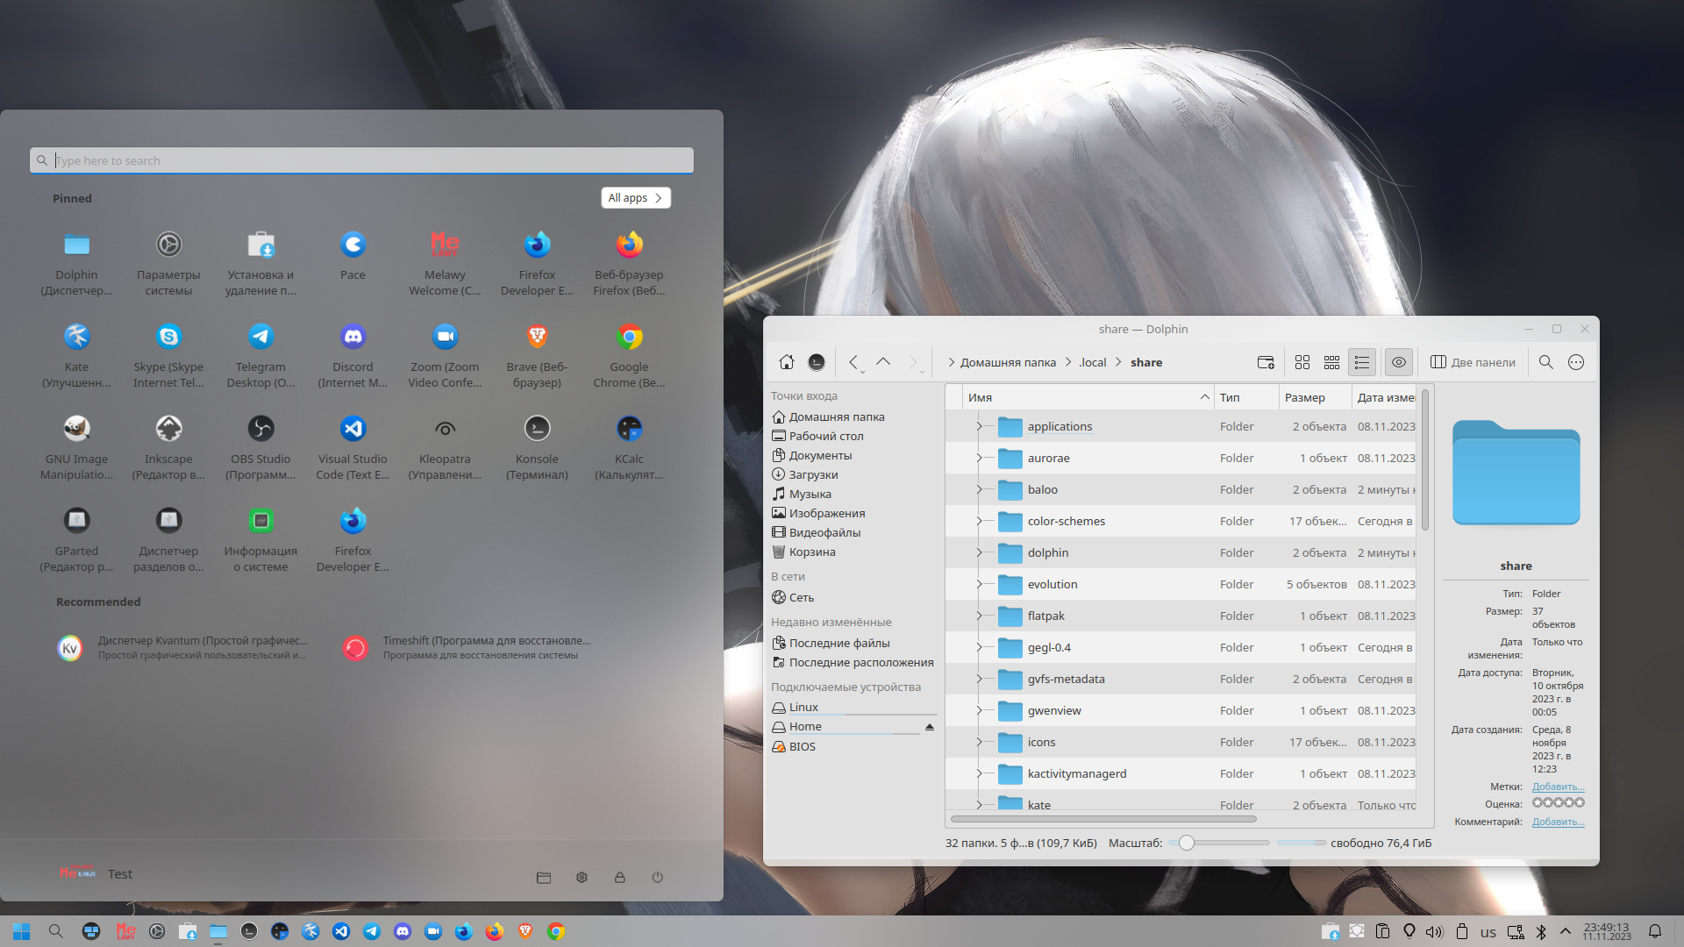Open Kleopatra from pinned apps

coord(445,429)
